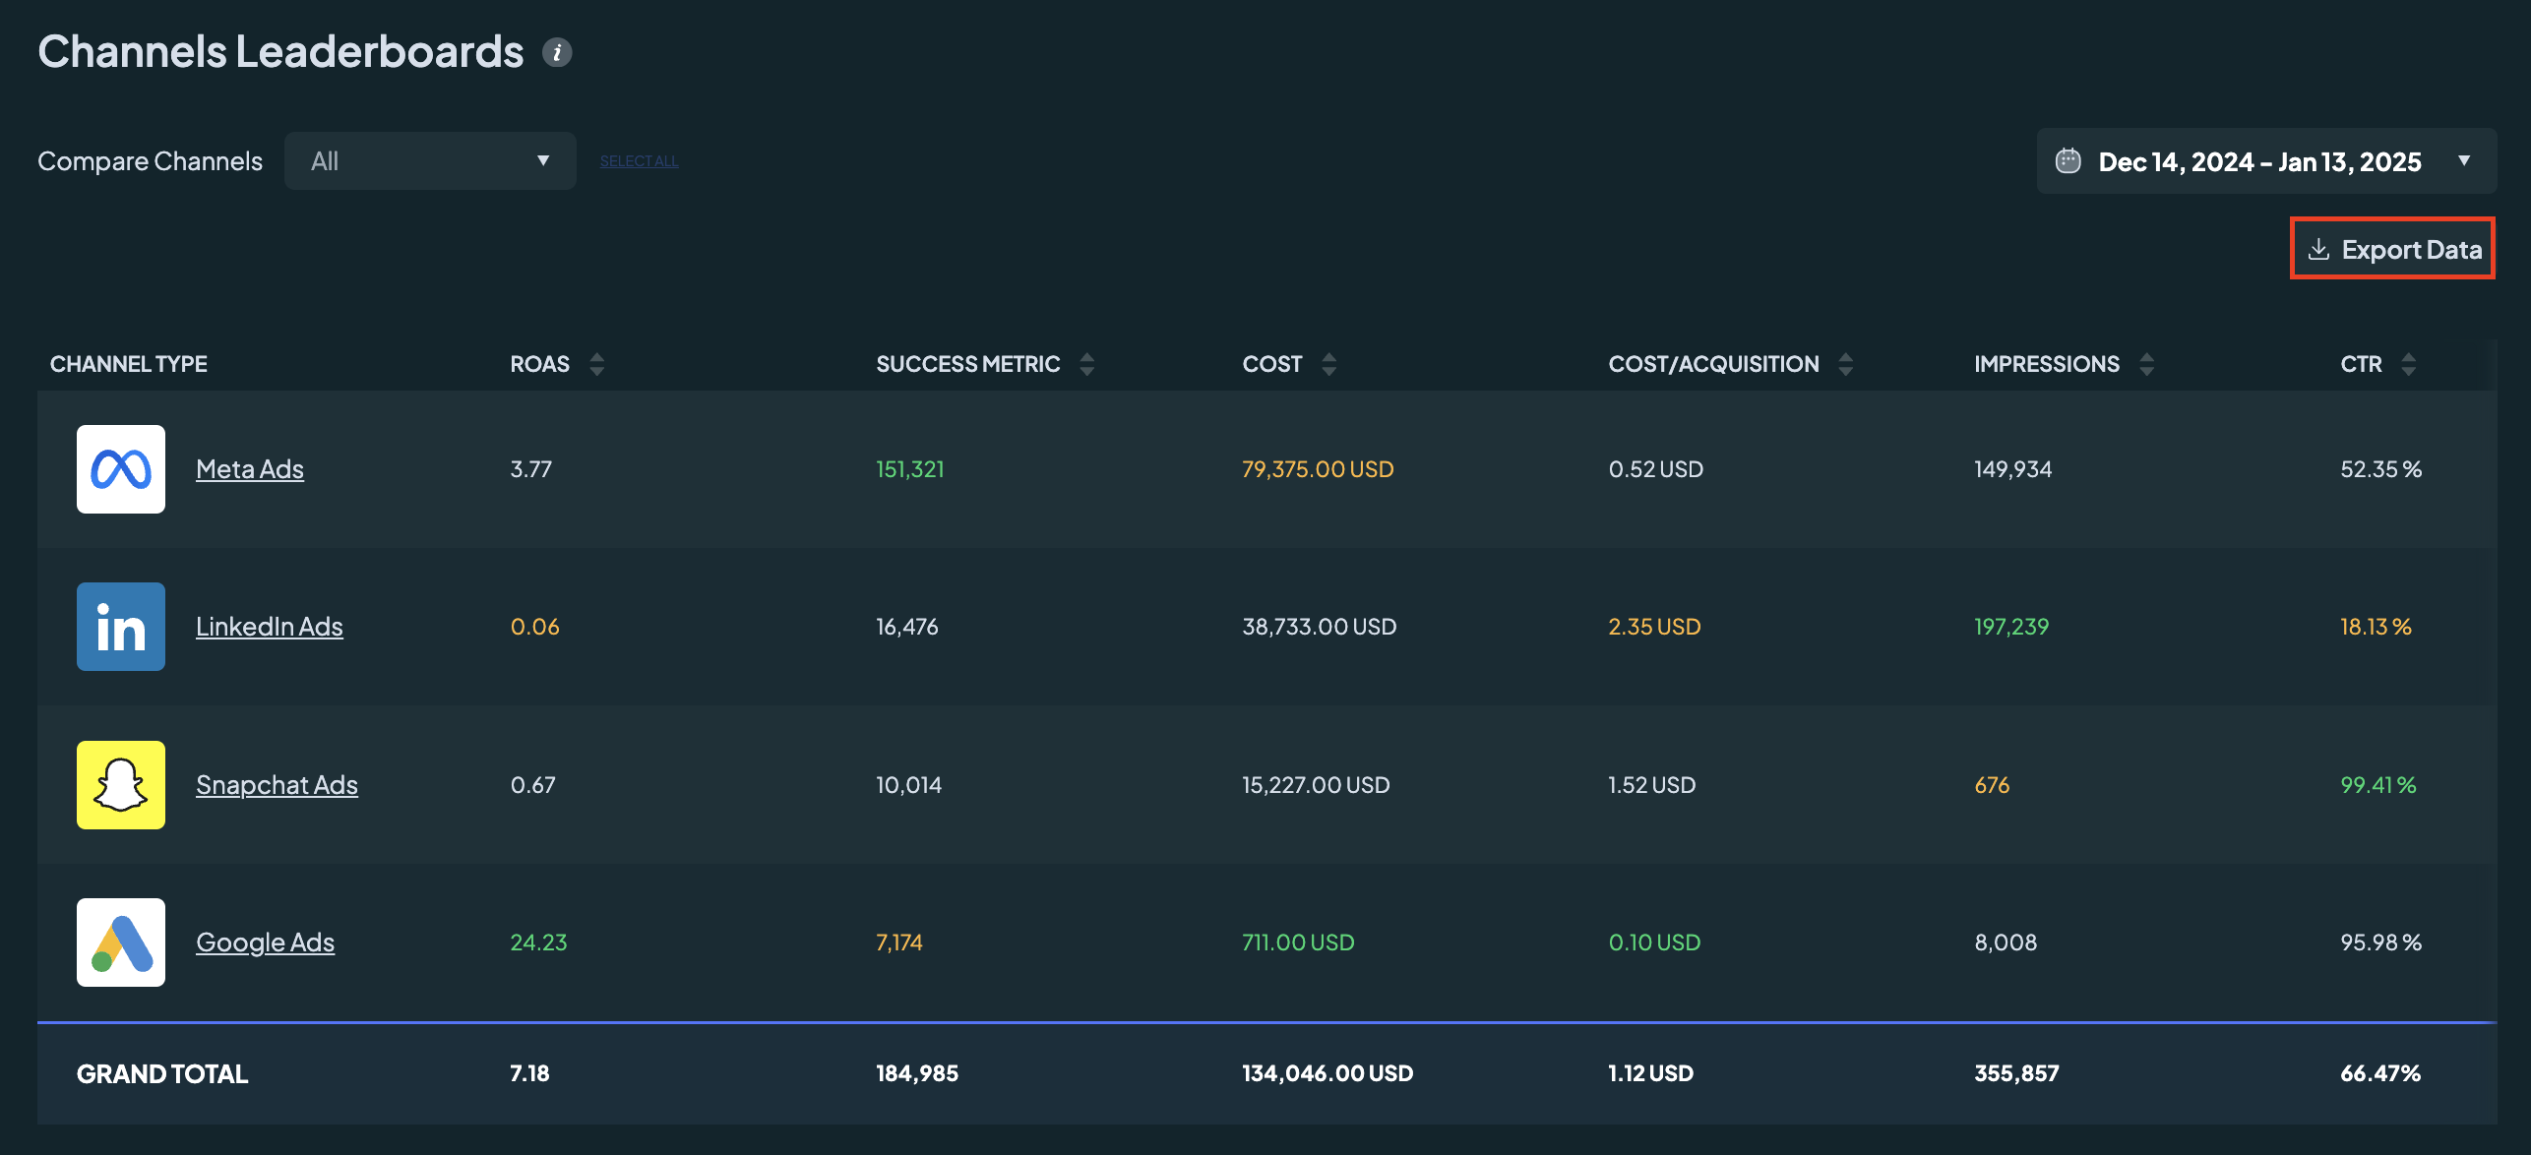Click Meta Ads cost/acquisition 0.52 USD
This screenshot has width=2531, height=1155.
point(1655,469)
